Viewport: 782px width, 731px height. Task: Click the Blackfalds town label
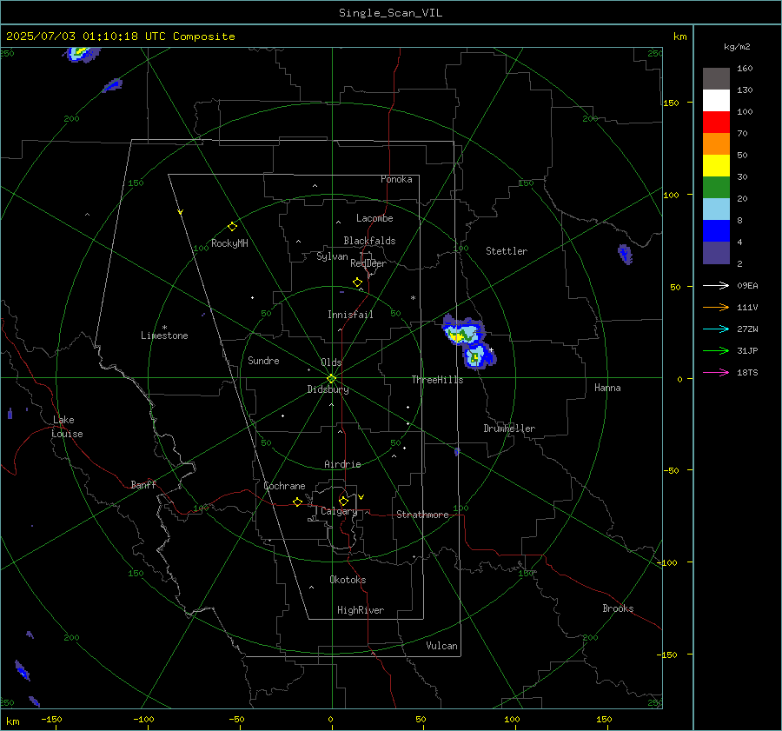click(369, 241)
